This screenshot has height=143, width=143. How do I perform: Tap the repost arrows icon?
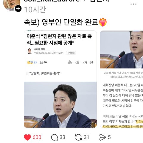pos(78,137)
